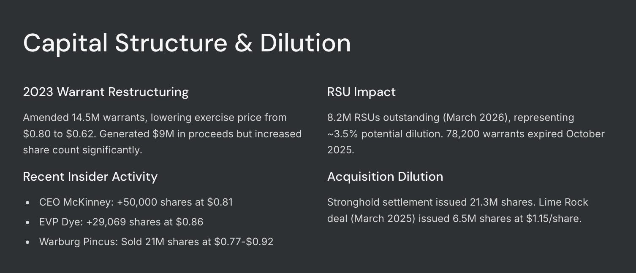Click the Amended 14.5M warrants paragraph
The width and height of the screenshot is (636, 273).
[162, 134]
